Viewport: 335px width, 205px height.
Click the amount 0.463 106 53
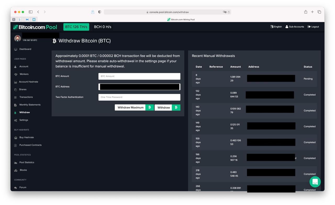236,142
